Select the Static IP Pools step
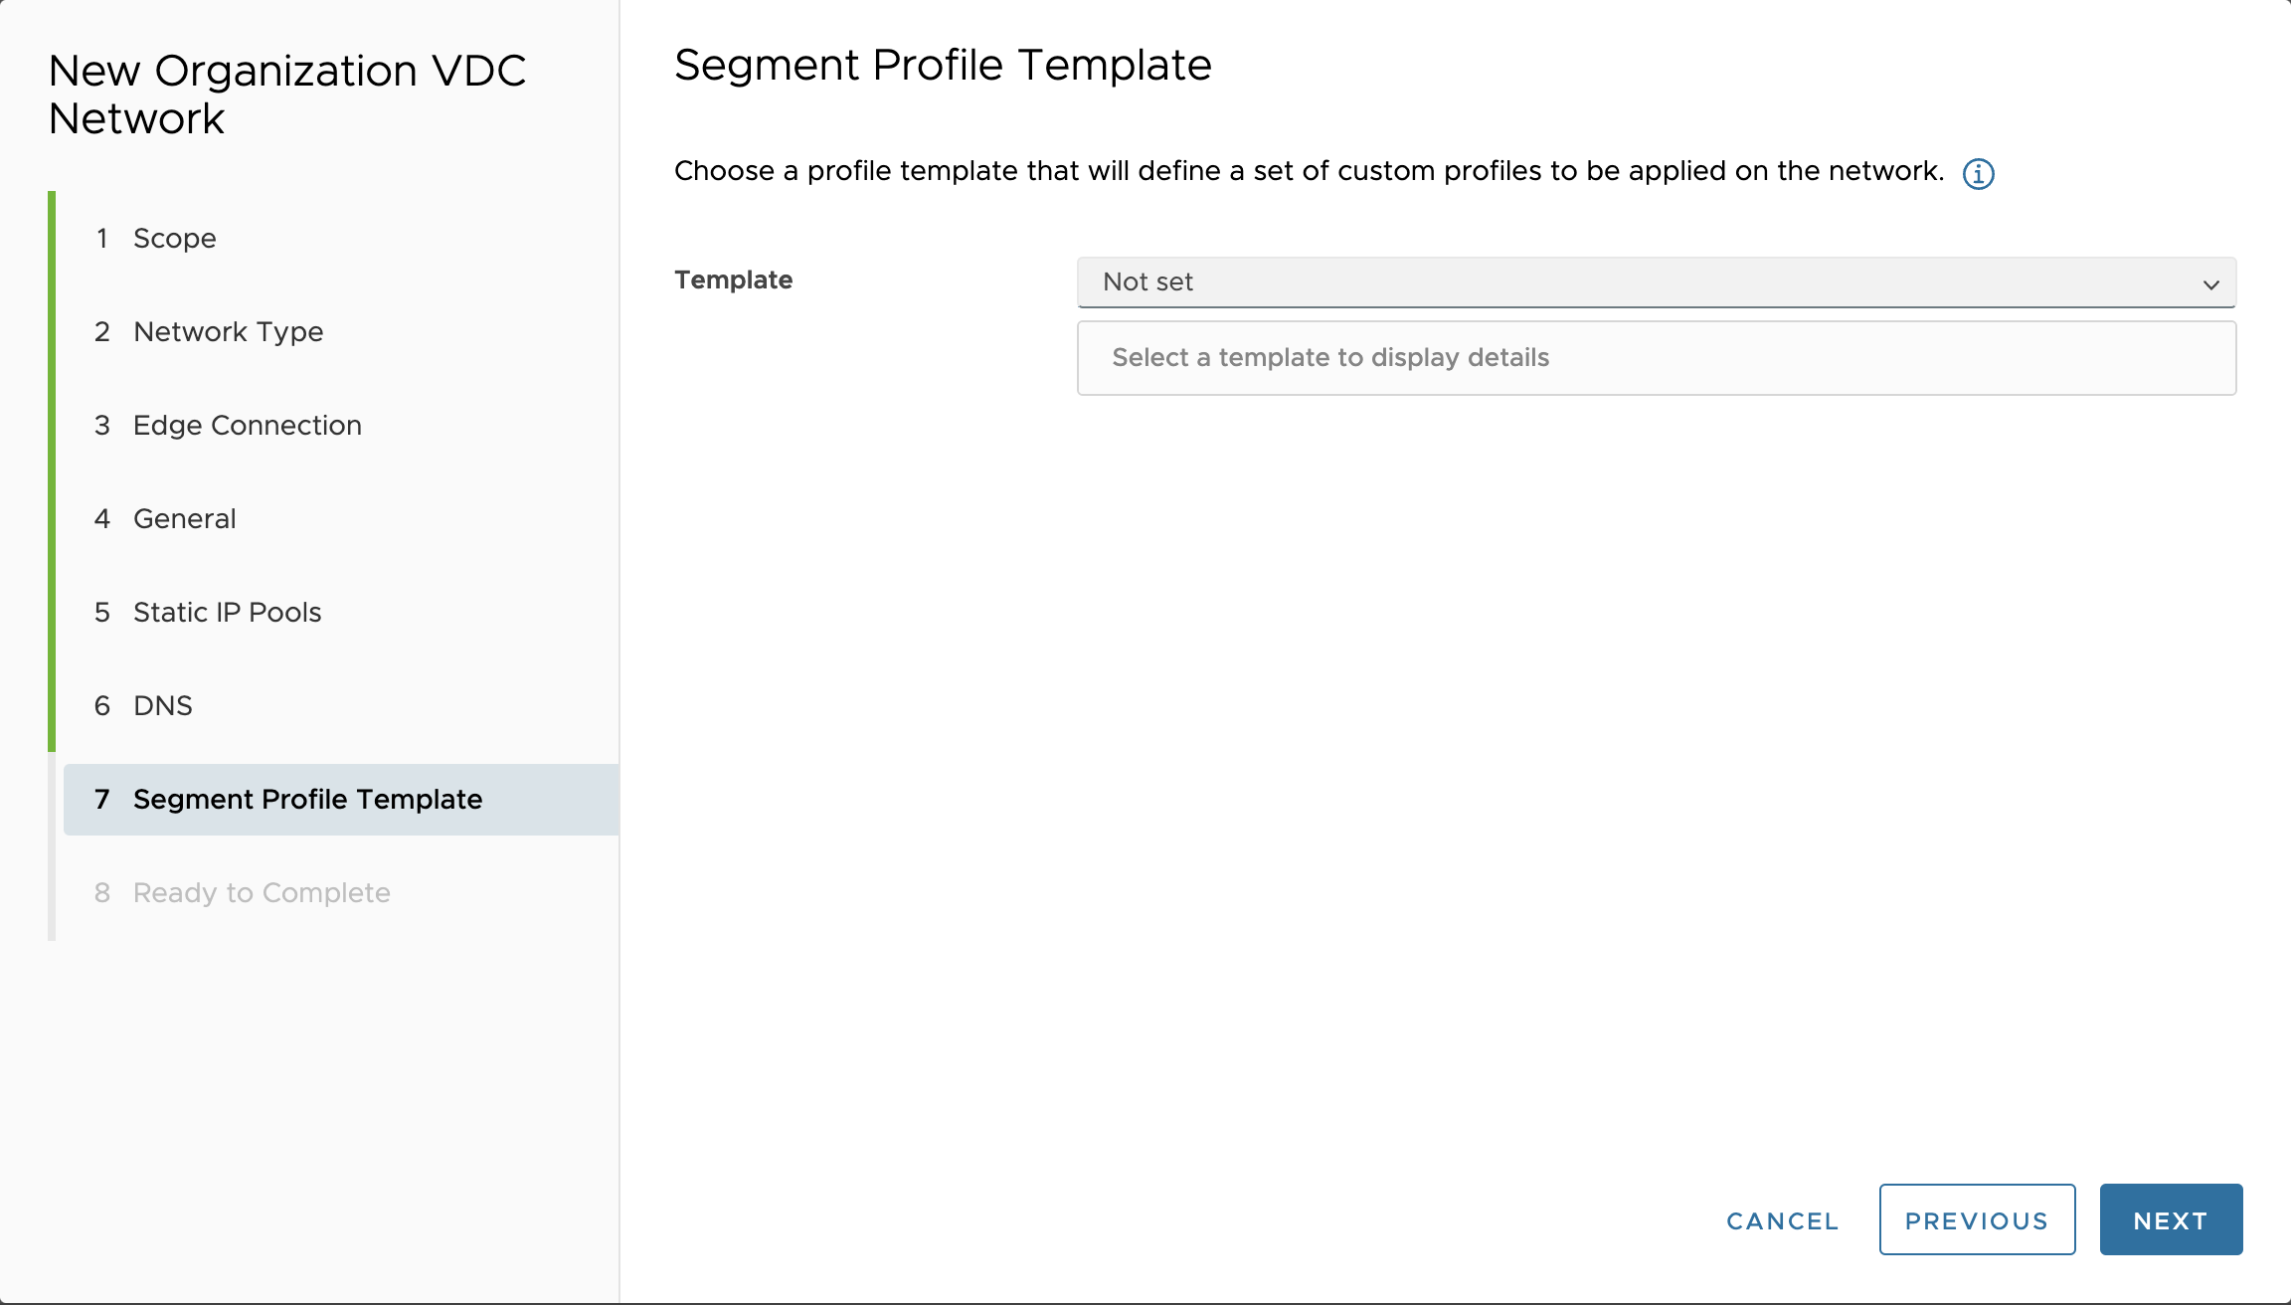 click(x=227, y=613)
